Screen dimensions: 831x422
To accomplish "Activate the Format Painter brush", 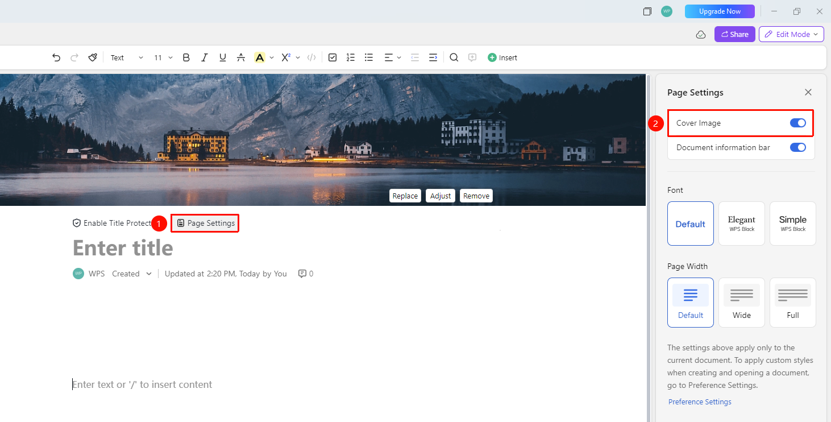I will point(93,57).
